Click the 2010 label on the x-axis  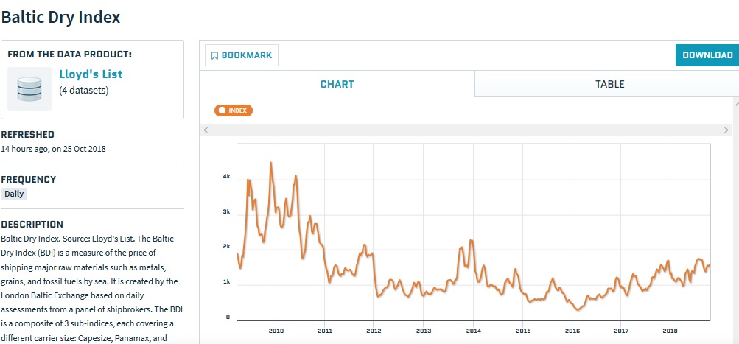276,331
